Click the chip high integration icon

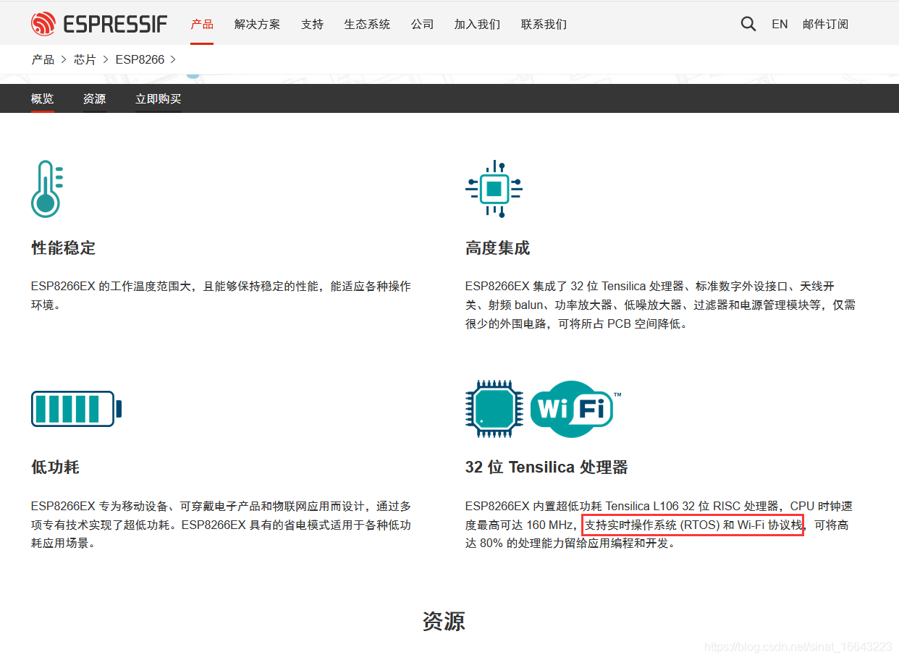[494, 189]
